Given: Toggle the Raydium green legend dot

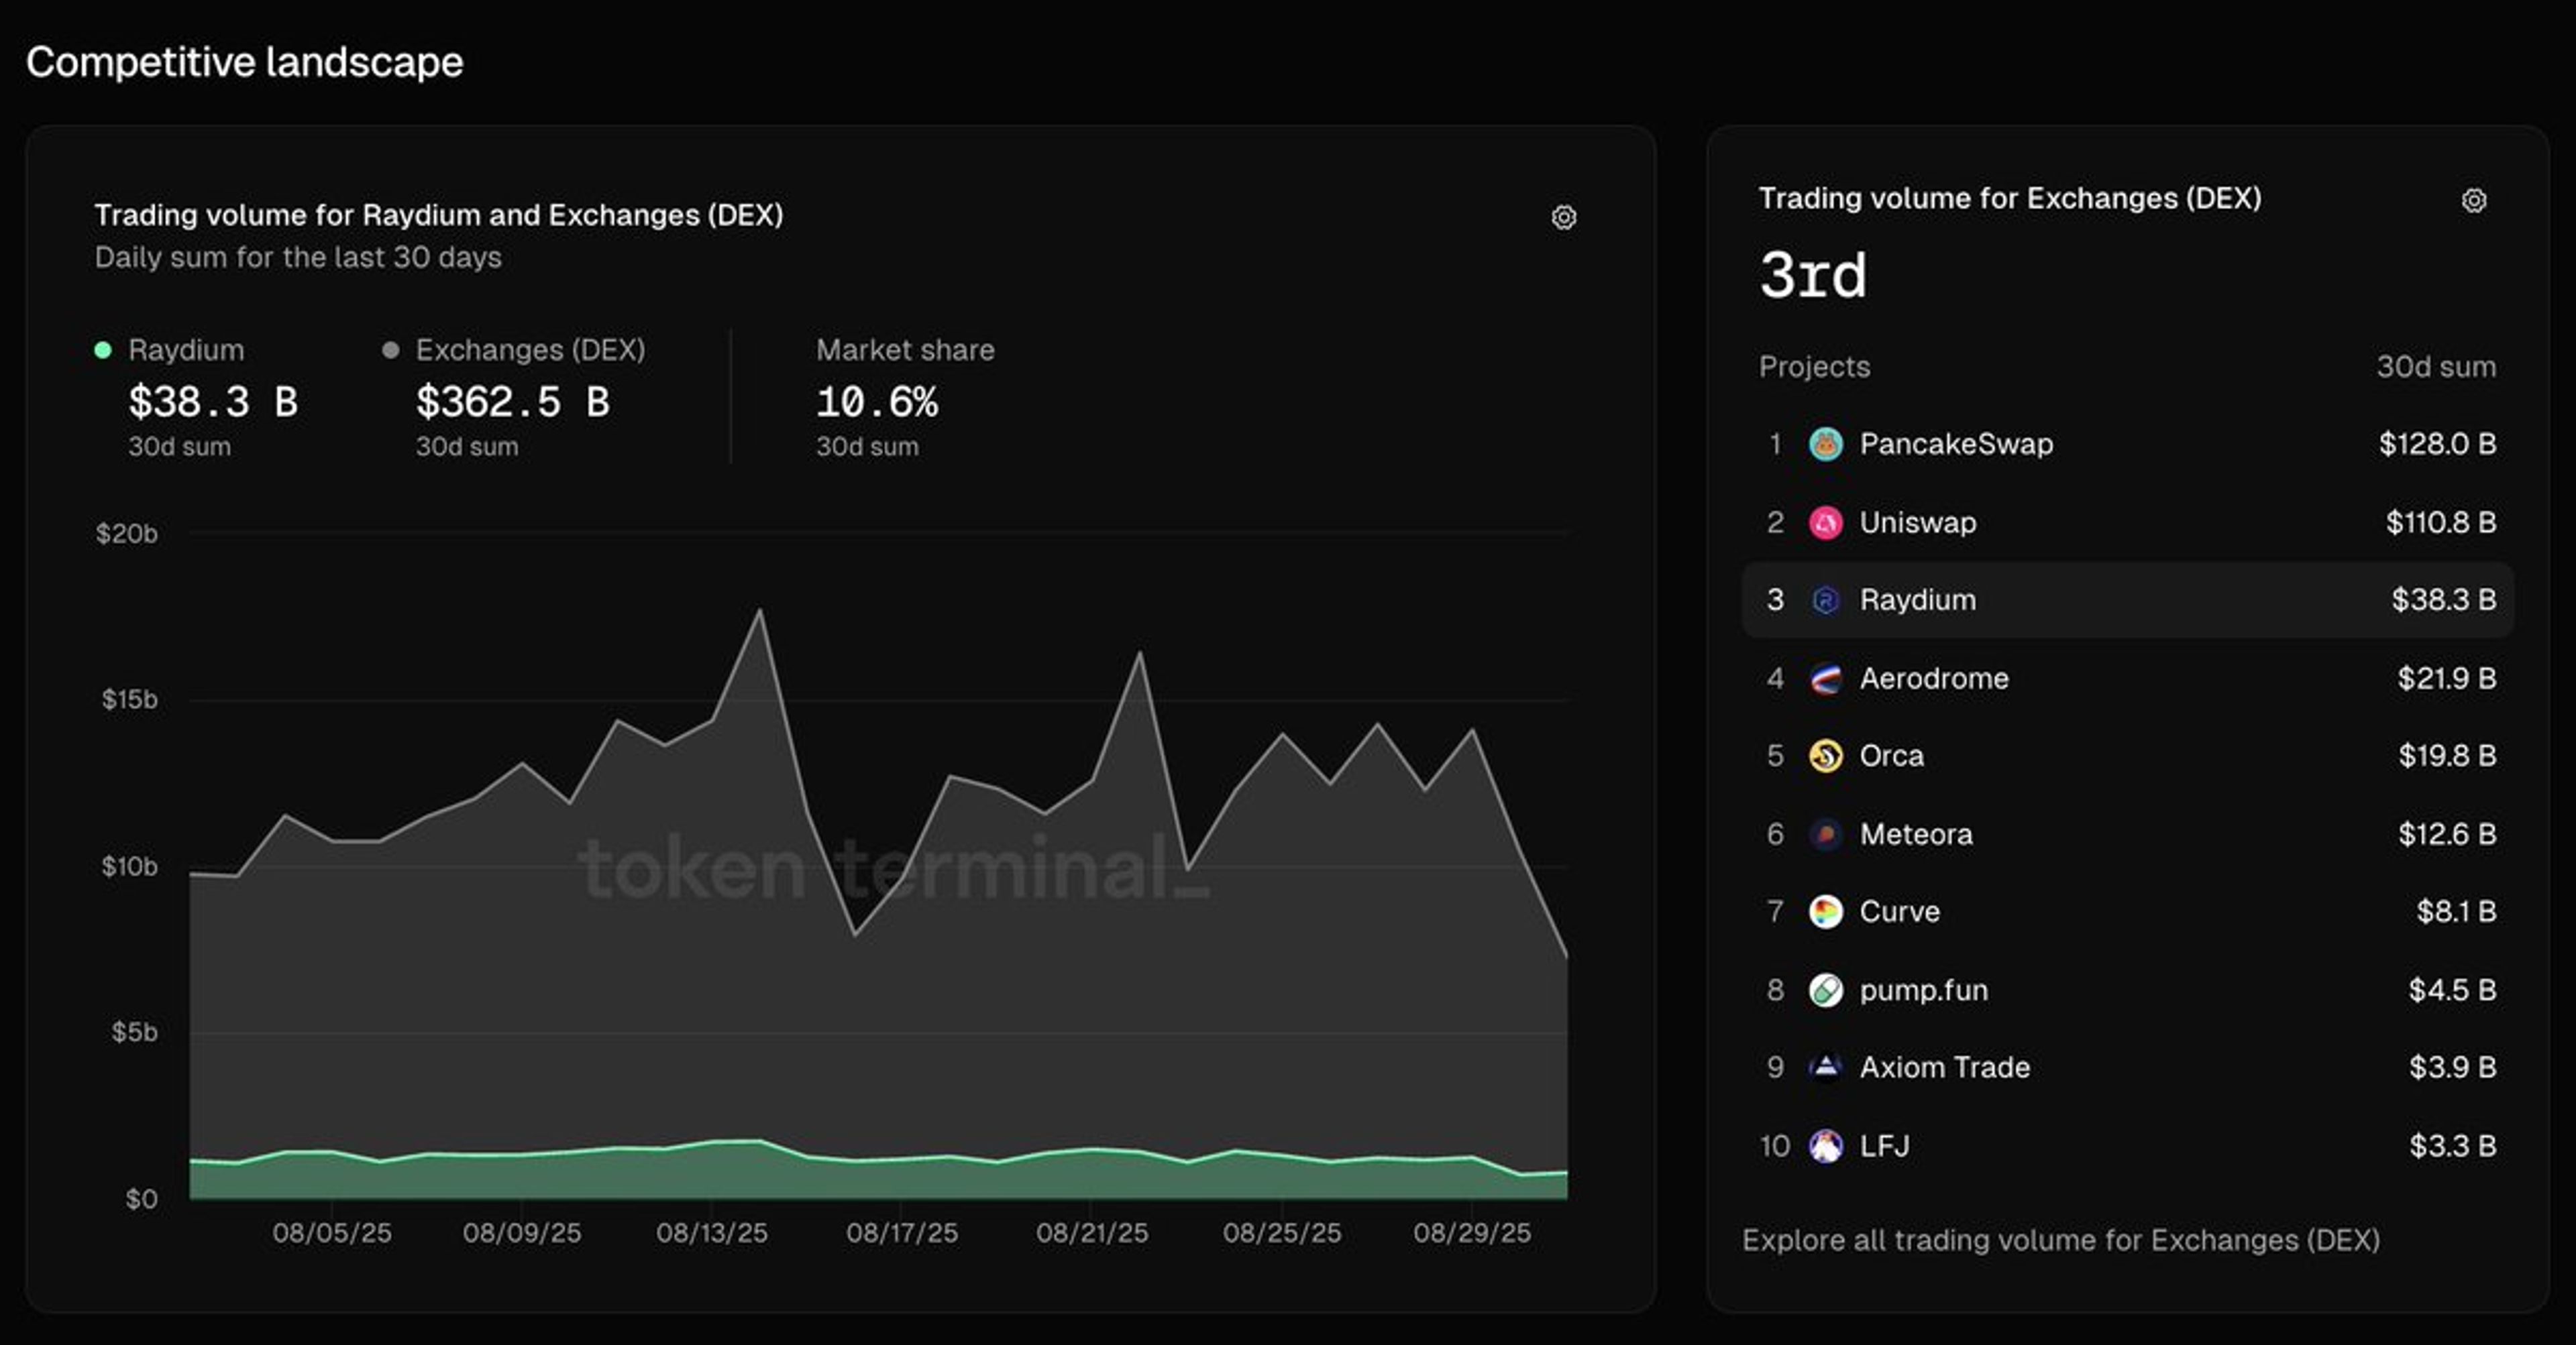Looking at the screenshot, I should (103, 350).
